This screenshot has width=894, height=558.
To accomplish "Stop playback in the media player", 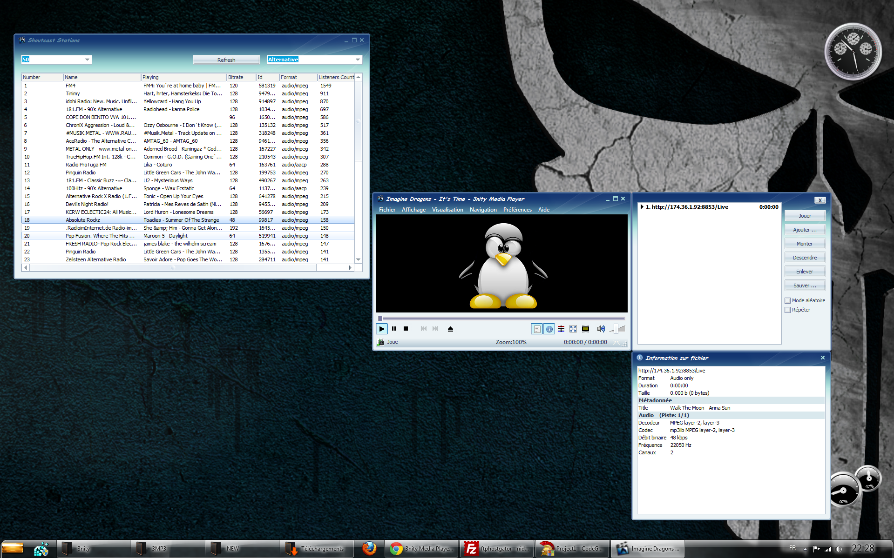I will coord(405,328).
